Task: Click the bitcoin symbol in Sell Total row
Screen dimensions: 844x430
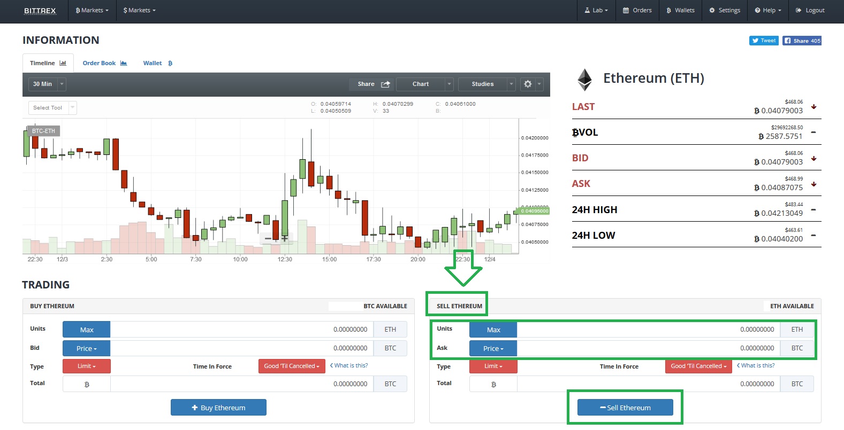Action: coord(493,384)
